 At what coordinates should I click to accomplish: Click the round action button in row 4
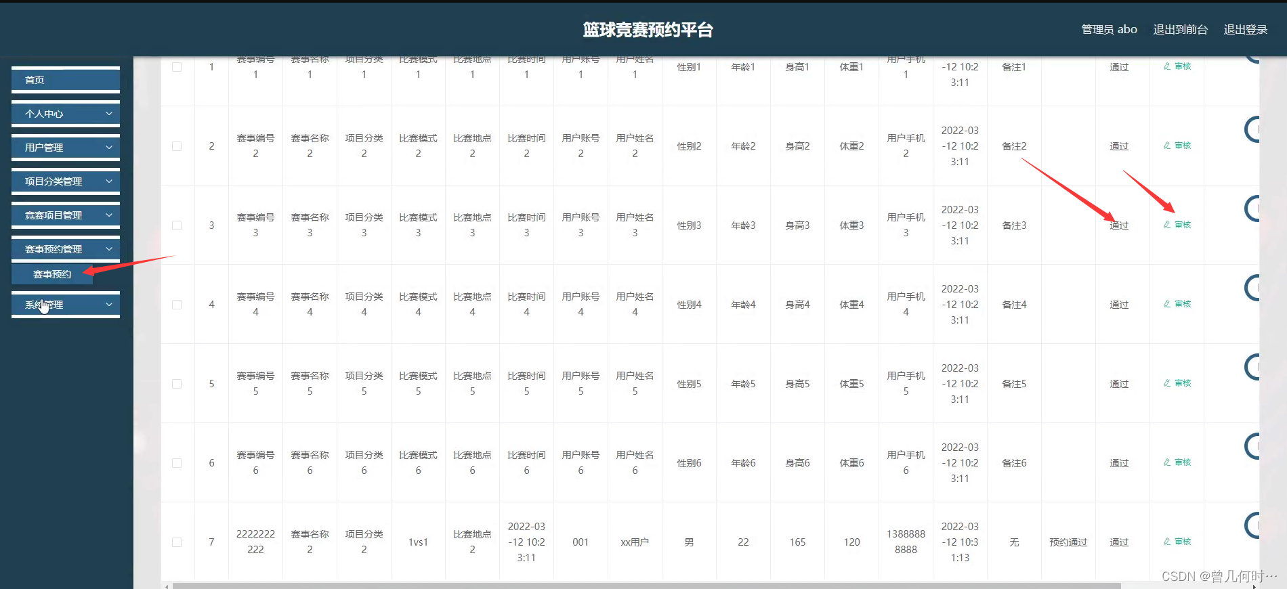pos(1252,288)
